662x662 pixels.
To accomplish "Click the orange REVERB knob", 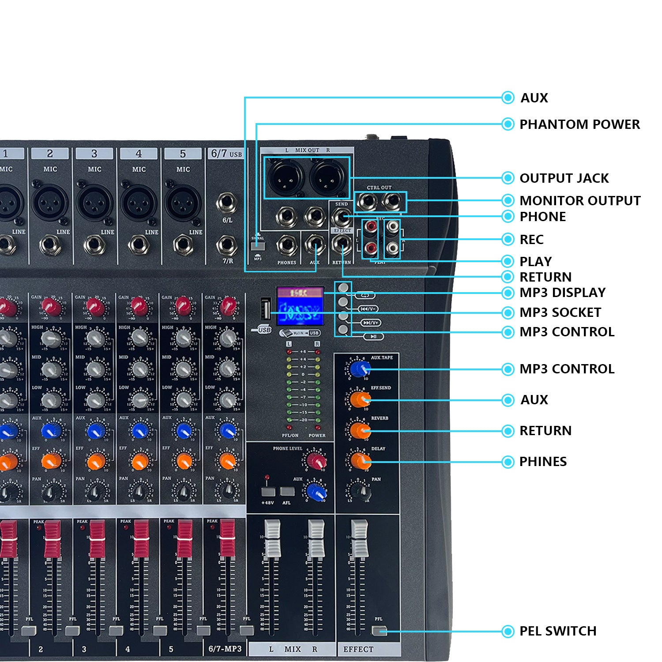I will [x=360, y=430].
